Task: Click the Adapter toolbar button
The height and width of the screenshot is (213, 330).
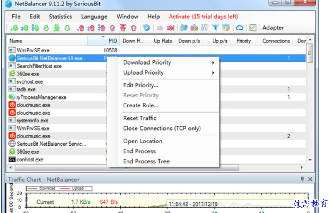Action: pos(273,28)
